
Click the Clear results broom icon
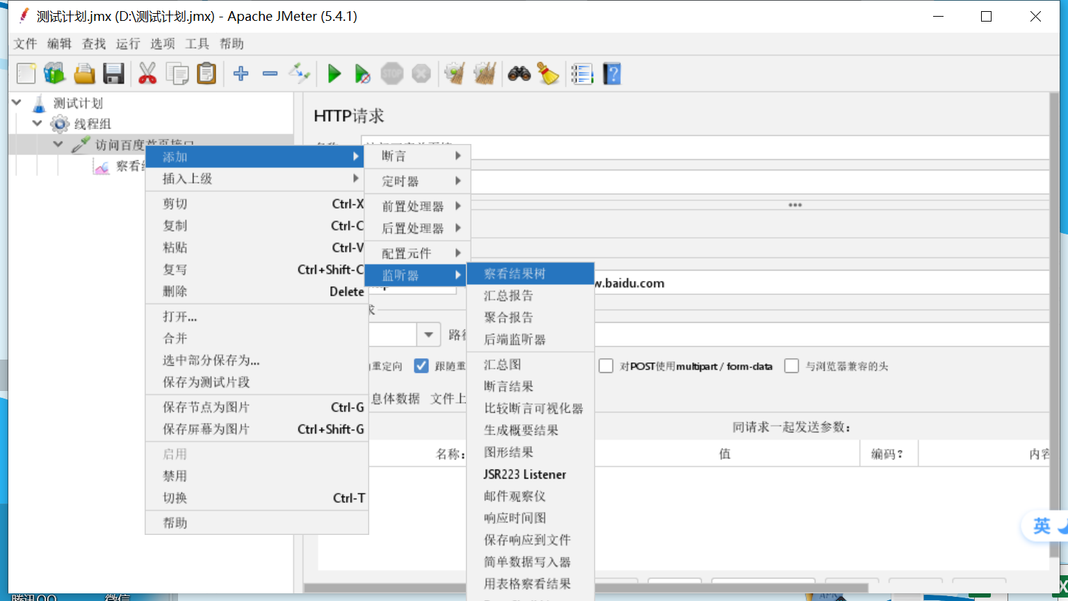pos(455,73)
